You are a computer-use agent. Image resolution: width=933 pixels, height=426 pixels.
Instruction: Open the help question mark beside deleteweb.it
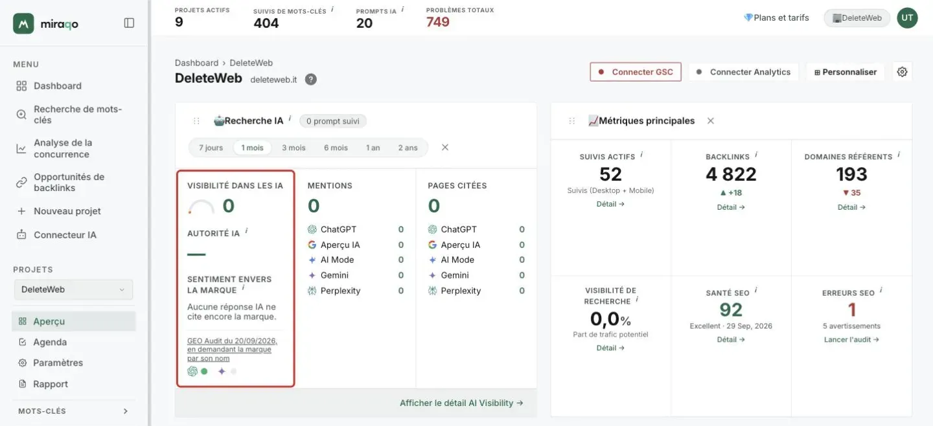point(311,80)
